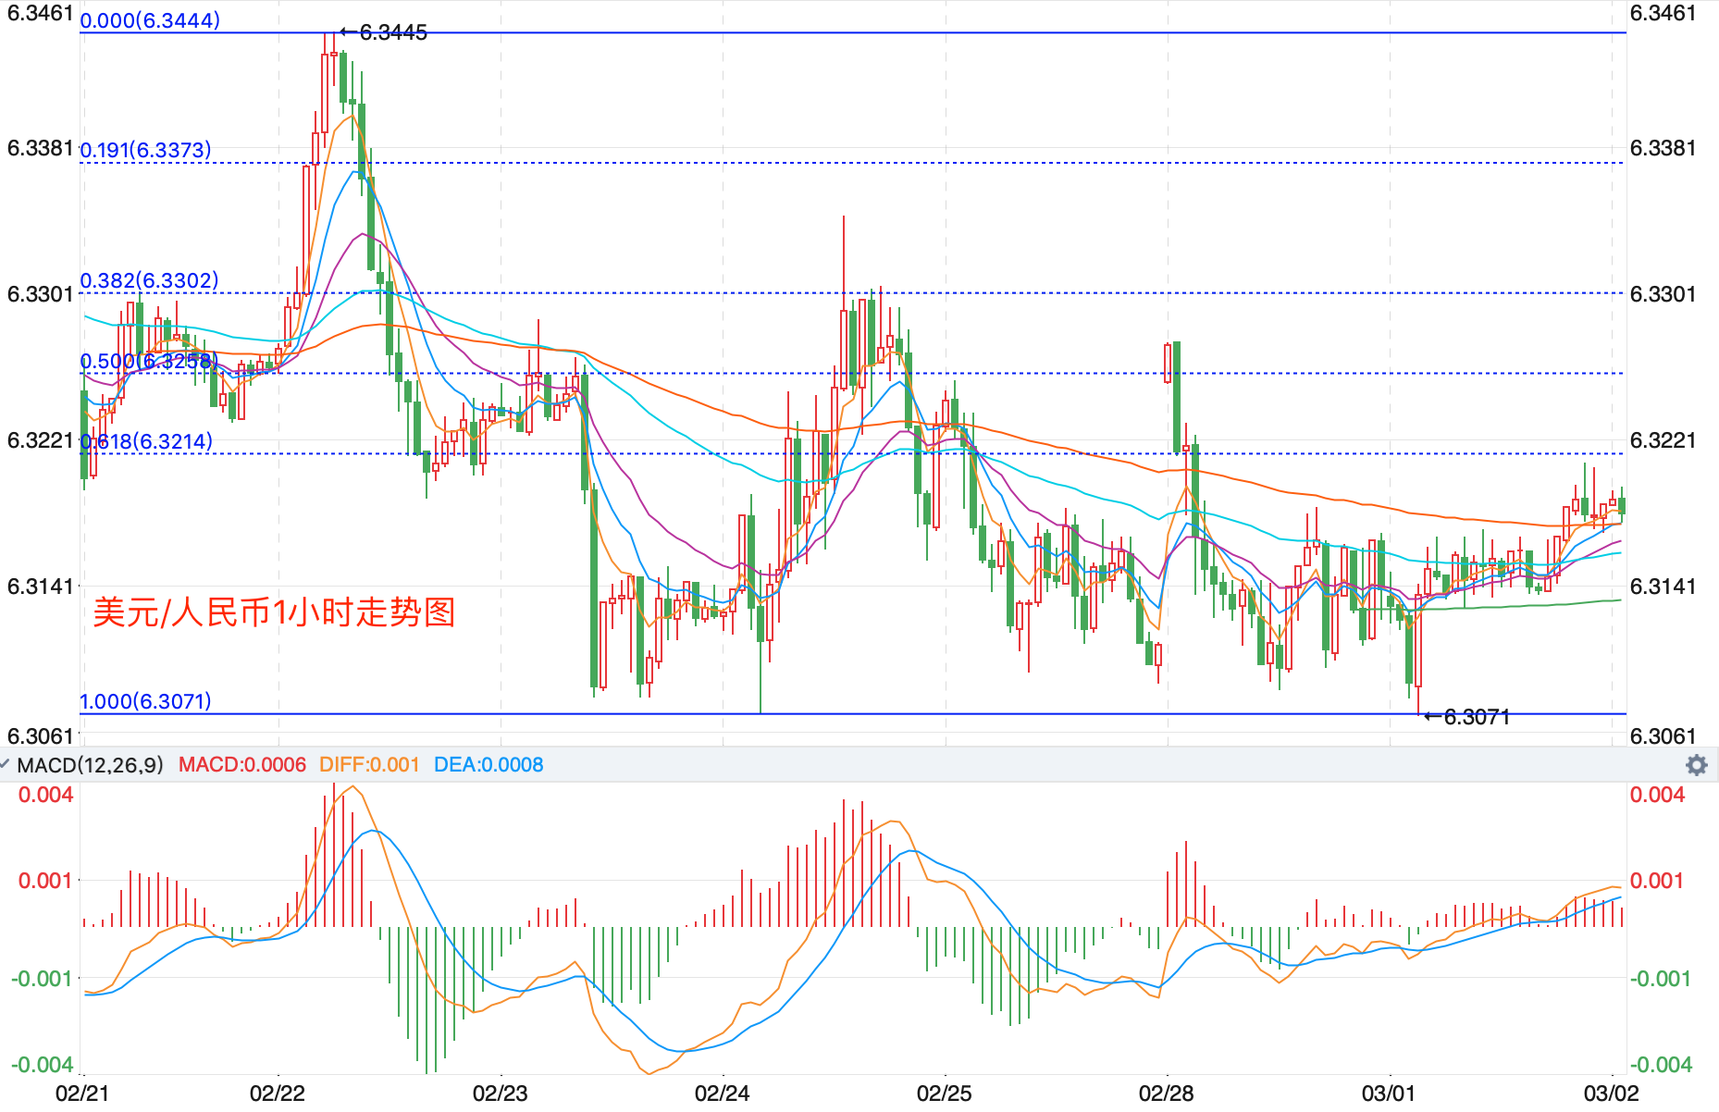
Task: Select the DIFF:0.001 value
Action: point(369,765)
